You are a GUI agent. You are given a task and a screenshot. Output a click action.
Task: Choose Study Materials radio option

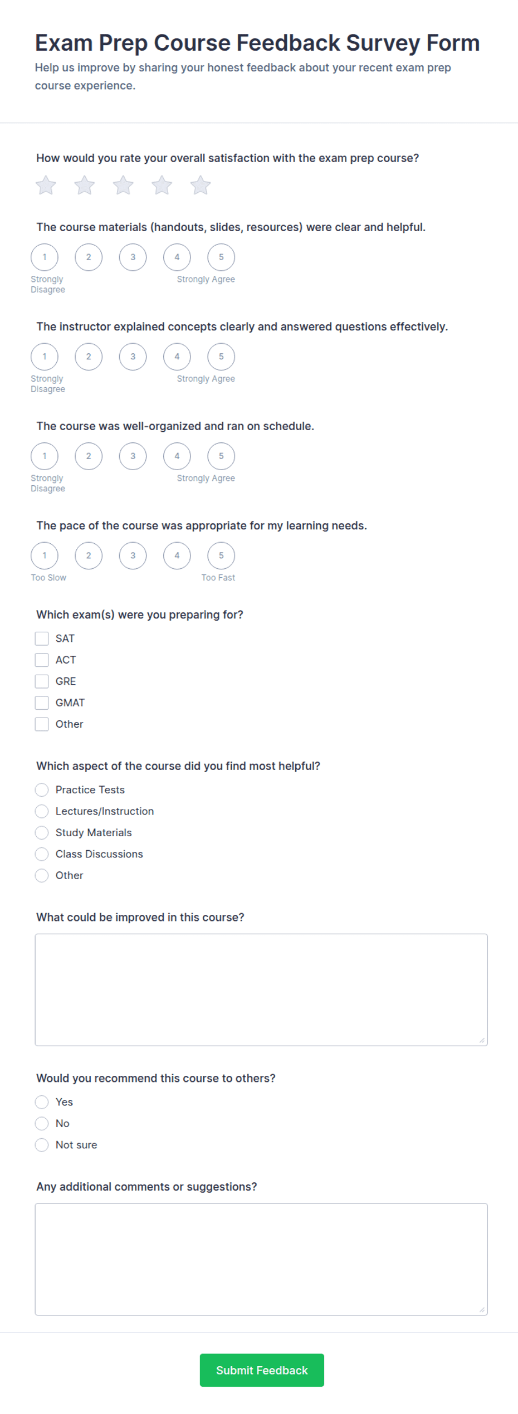(42, 833)
